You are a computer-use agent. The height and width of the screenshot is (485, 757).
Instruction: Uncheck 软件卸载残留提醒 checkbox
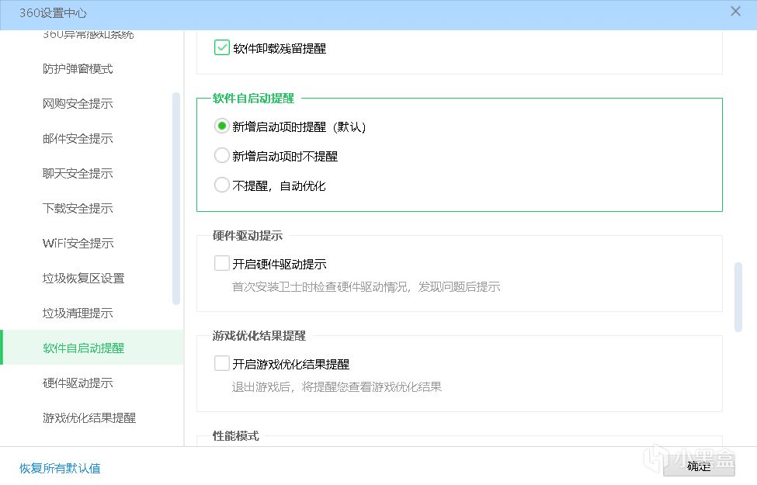[221, 48]
